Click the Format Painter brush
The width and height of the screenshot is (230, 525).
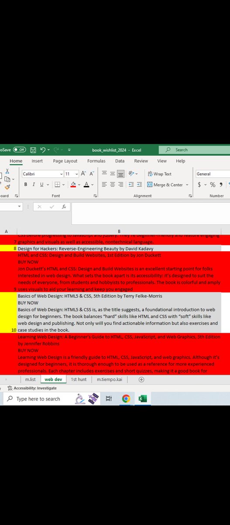coord(8,187)
